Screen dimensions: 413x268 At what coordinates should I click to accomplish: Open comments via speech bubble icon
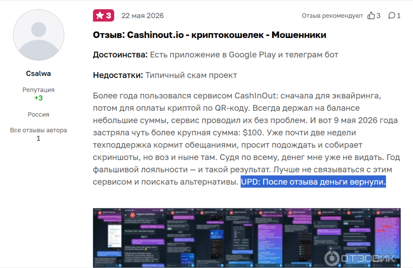(392, 16)
